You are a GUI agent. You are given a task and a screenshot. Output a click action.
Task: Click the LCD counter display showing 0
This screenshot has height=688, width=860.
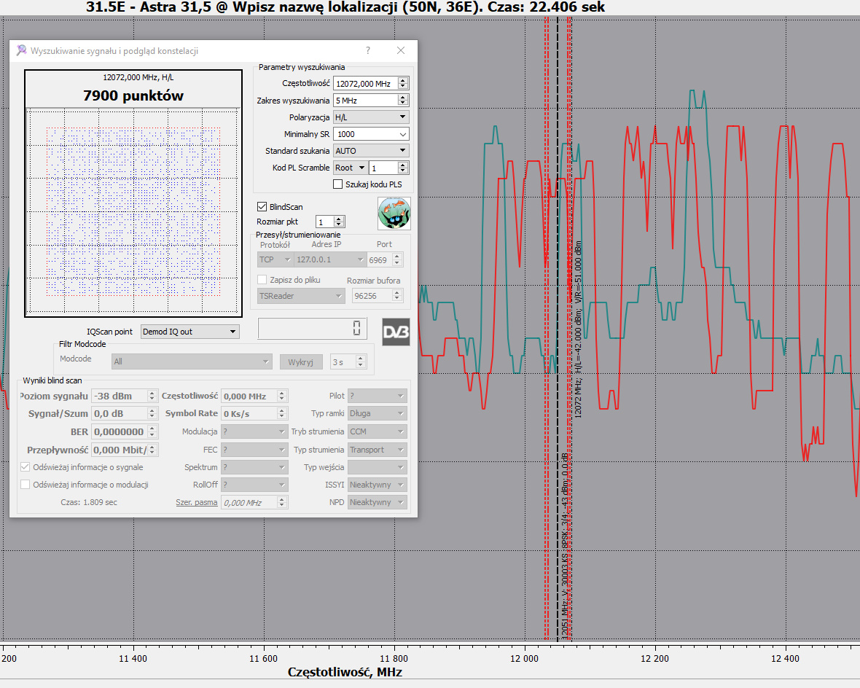point(312,329)
